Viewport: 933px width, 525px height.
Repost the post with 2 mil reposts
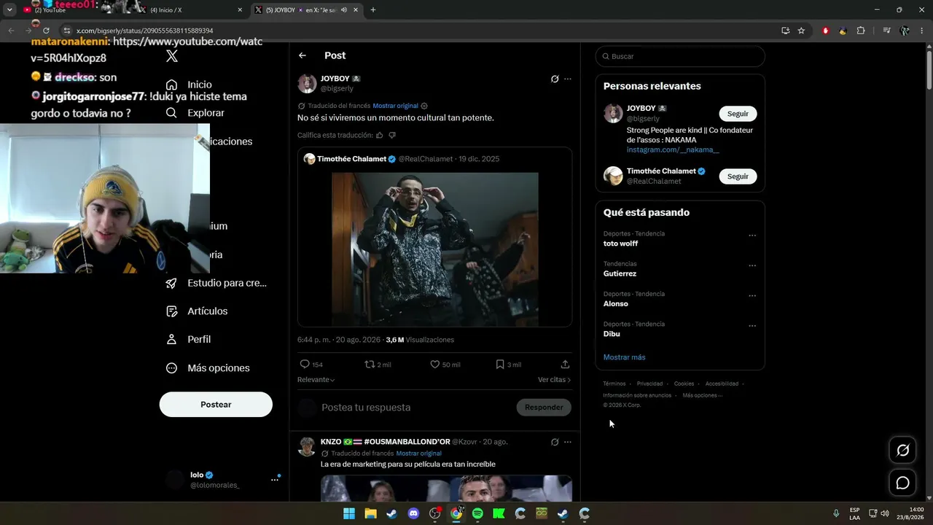(x=378, y=365)
